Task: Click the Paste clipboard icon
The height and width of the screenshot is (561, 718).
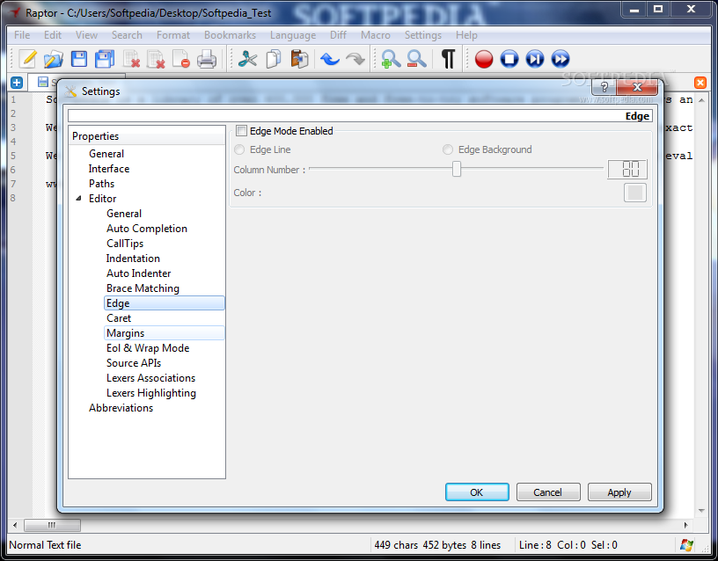Action: (x=299, y=60)
